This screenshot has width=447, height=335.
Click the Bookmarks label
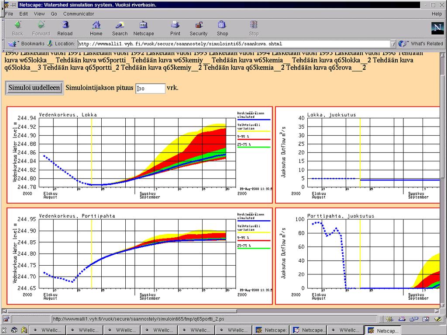point(33,44)
